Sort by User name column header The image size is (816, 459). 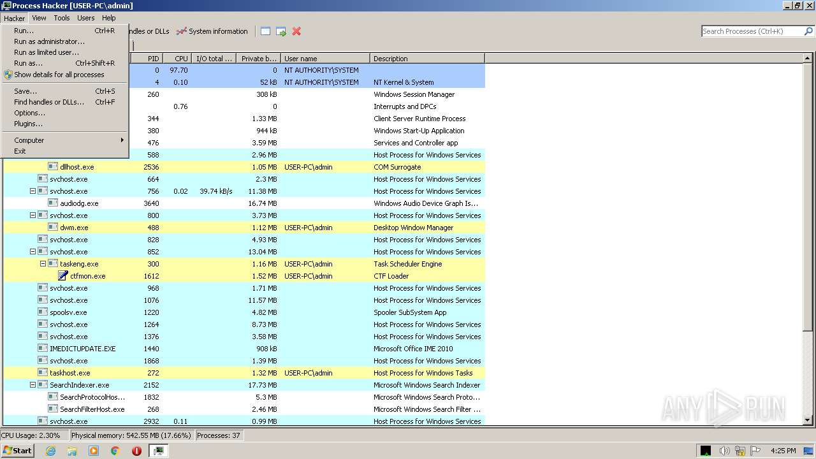click(325, 59)
